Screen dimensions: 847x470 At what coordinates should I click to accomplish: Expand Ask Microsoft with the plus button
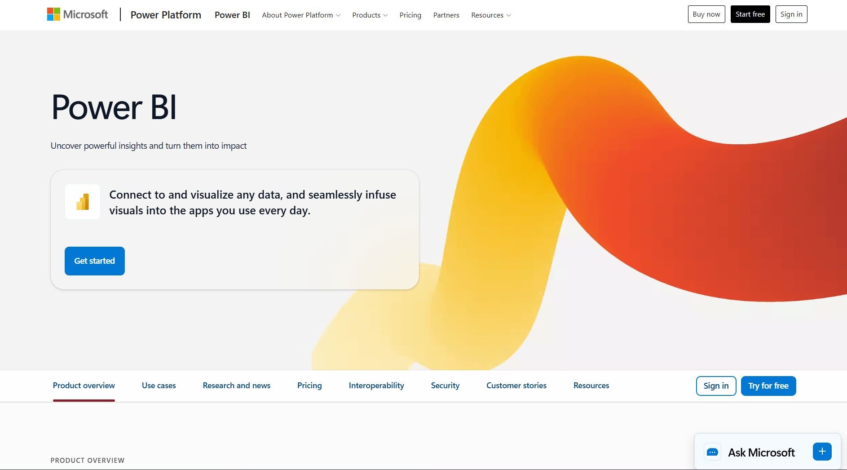click(x=822, y=452)
